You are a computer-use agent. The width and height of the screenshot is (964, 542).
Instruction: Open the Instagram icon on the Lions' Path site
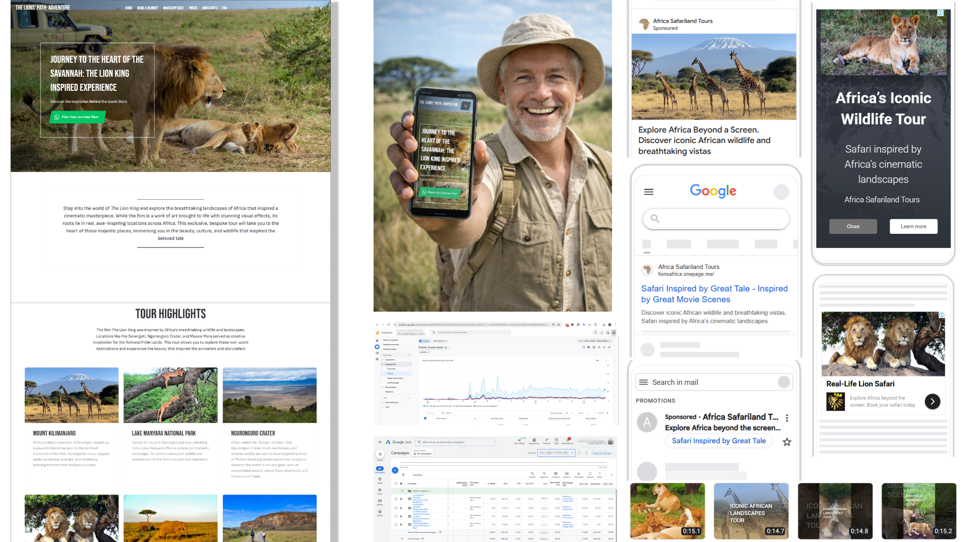[x=312, y=8]
